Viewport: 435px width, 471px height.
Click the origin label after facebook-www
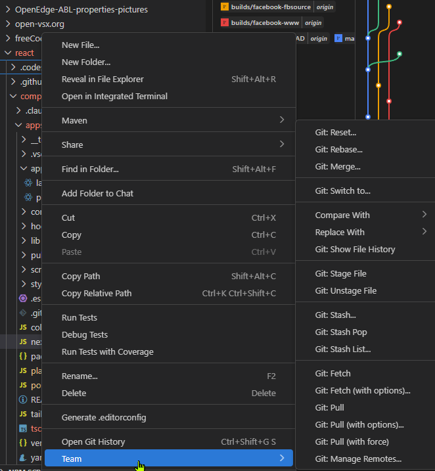click(x=313, y=23)
